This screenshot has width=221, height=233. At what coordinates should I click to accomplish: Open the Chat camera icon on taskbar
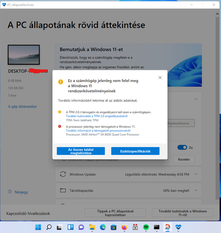pos(81,227)
